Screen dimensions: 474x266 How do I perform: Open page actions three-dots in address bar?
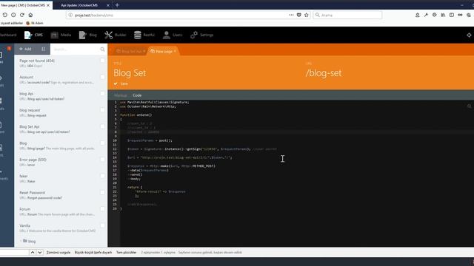click(291, 15)
